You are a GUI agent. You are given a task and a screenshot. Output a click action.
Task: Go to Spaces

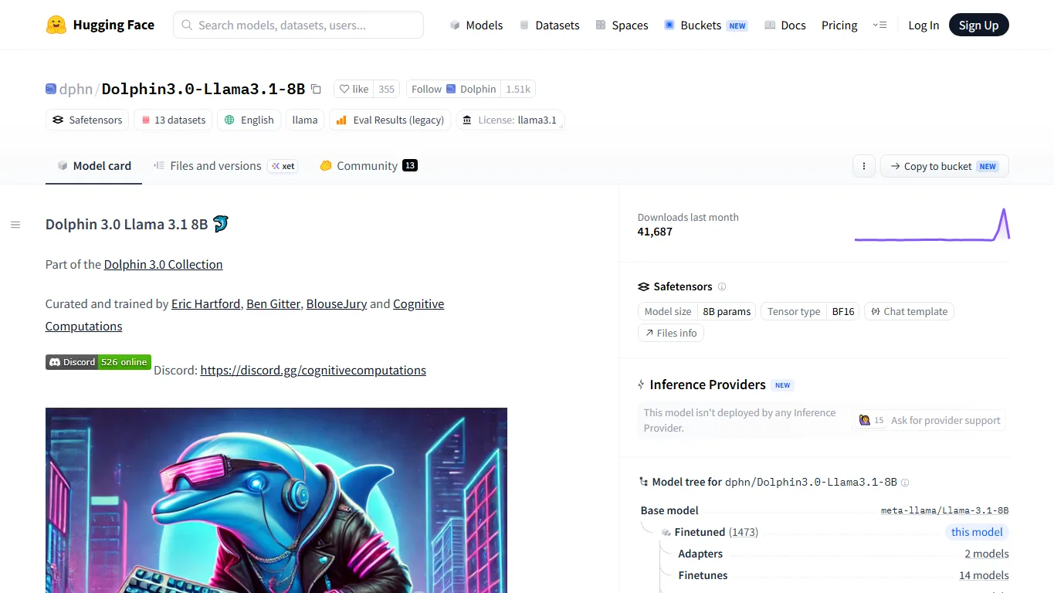tap(622, 25)
